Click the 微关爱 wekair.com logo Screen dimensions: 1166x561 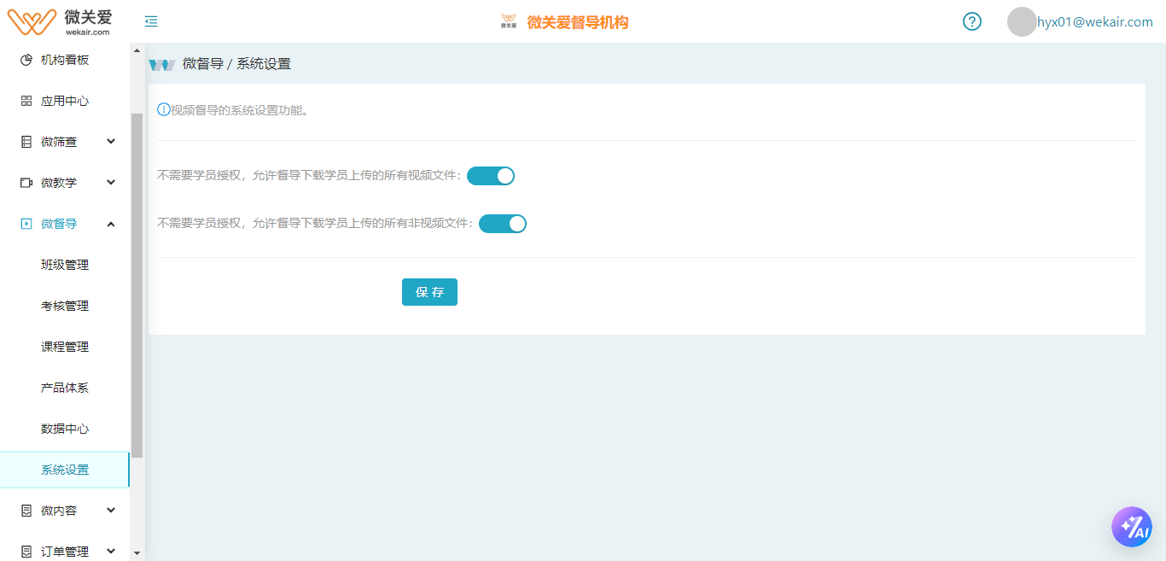point(60,21)
